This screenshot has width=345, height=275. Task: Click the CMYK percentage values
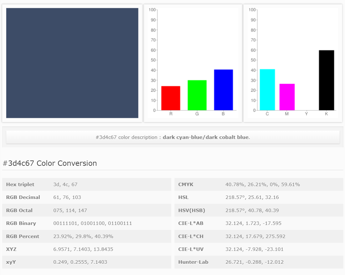tap(262, 185)
